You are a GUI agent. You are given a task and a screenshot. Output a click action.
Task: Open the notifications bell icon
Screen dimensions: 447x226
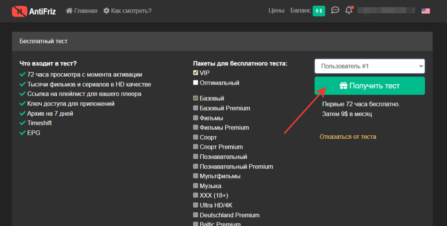tap(348, 10)
